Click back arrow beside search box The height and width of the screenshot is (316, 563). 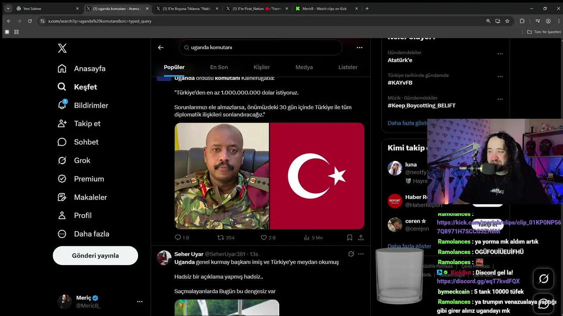[161, 47]
